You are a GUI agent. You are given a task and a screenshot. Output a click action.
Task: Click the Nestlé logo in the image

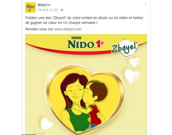(x=76, y=38)
